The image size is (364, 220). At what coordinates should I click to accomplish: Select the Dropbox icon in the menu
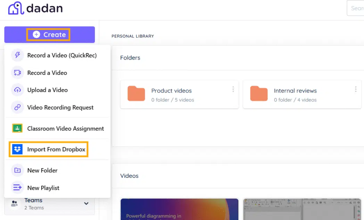point(18,149)
